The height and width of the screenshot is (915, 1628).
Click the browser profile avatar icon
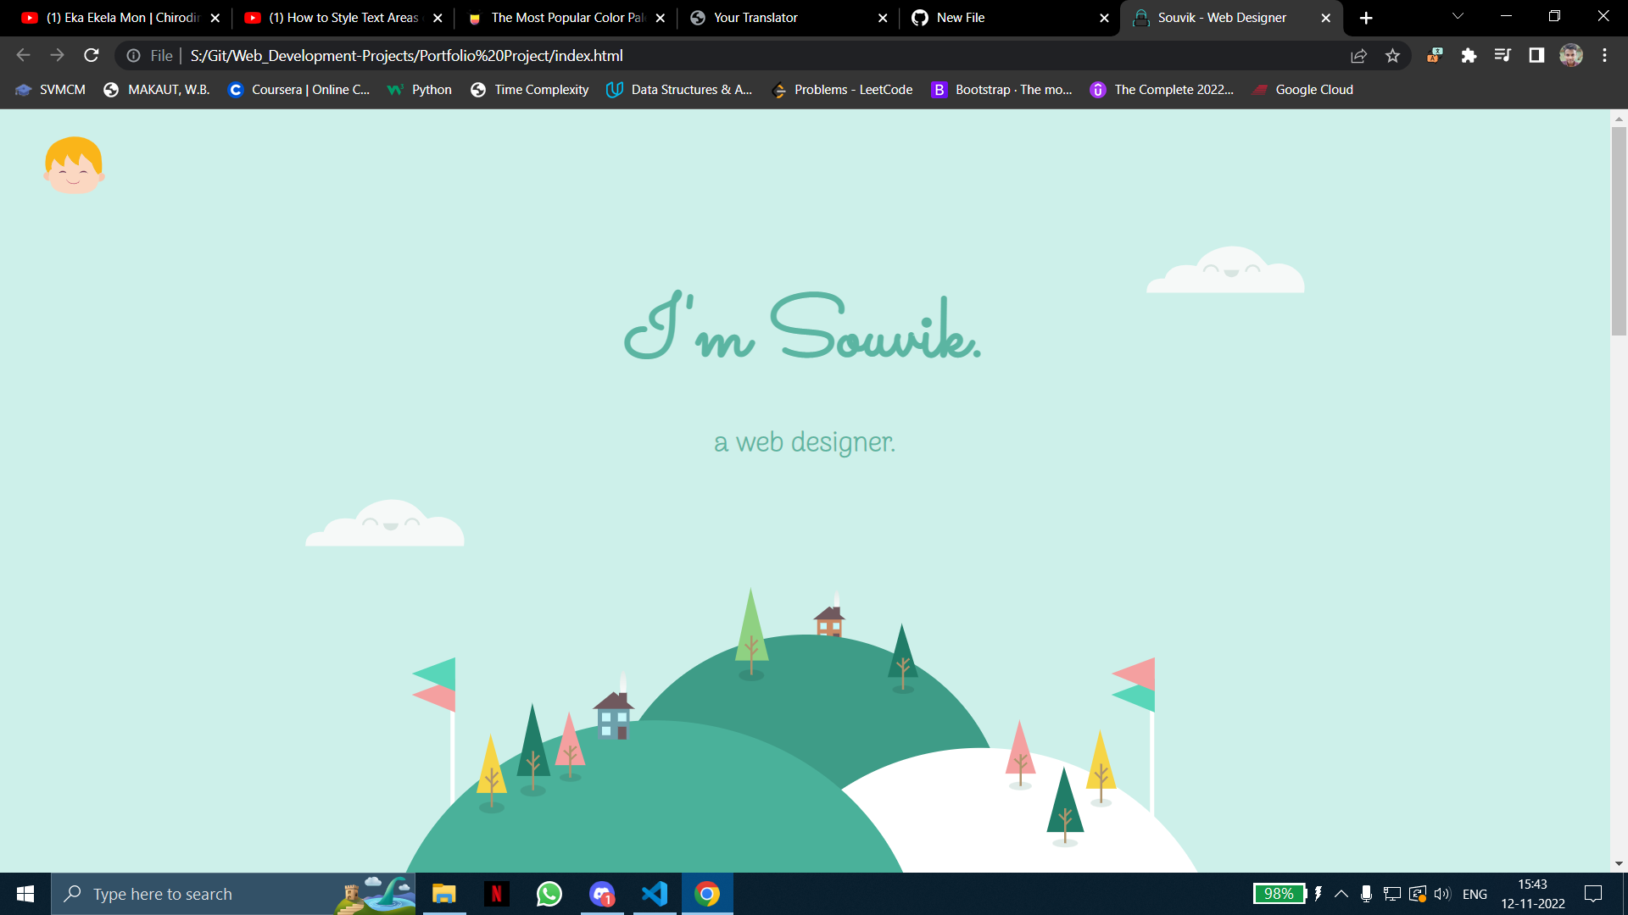coord(1571,55)
